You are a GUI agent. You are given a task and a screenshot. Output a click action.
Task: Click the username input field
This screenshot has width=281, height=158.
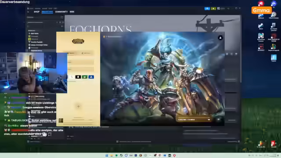[81, 62]
